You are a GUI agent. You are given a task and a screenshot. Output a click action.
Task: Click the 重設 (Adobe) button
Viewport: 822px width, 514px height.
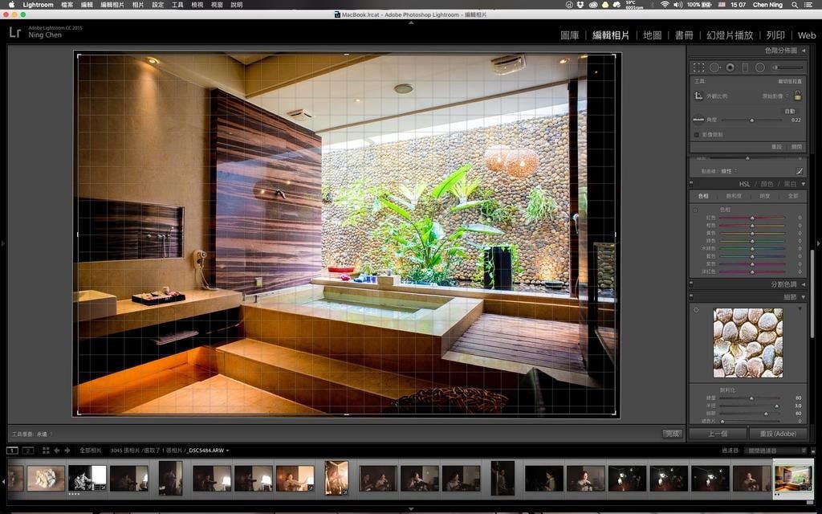coord(777,434)
